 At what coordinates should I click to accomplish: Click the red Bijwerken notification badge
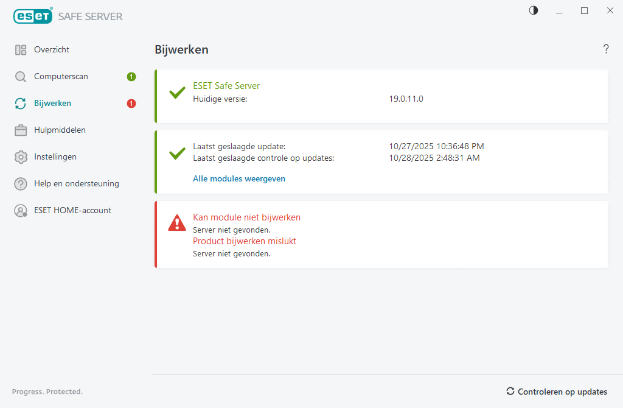131,104
